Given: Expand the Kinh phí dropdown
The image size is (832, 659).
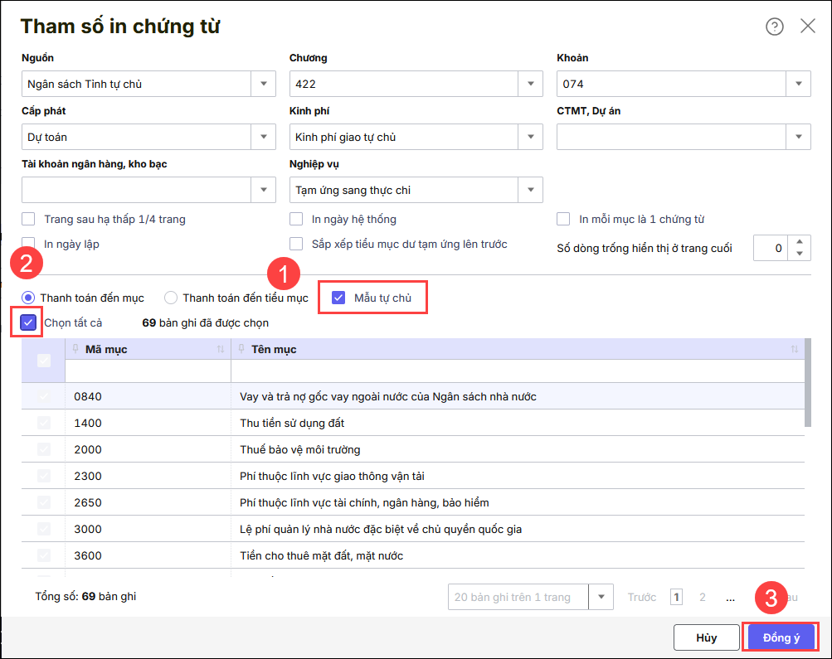Looking at the screenshot, I should pos(531,137).
